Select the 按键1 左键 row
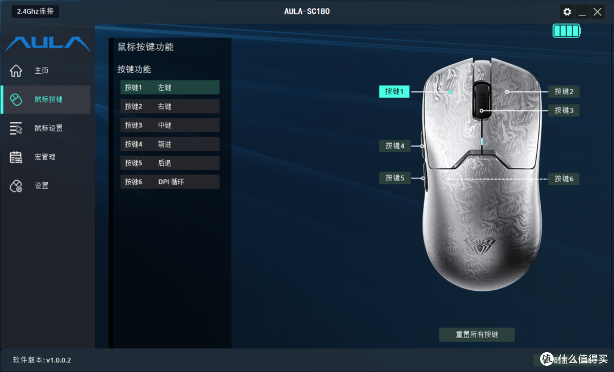The image size is (614, 372). 170,87
